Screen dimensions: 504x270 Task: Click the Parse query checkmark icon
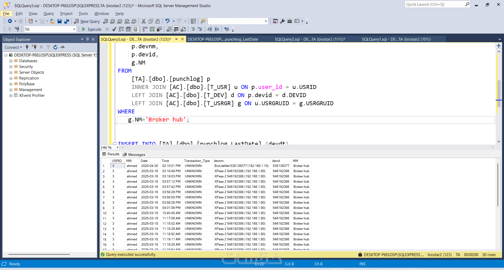pyautogui.click(x=114, y=29)
